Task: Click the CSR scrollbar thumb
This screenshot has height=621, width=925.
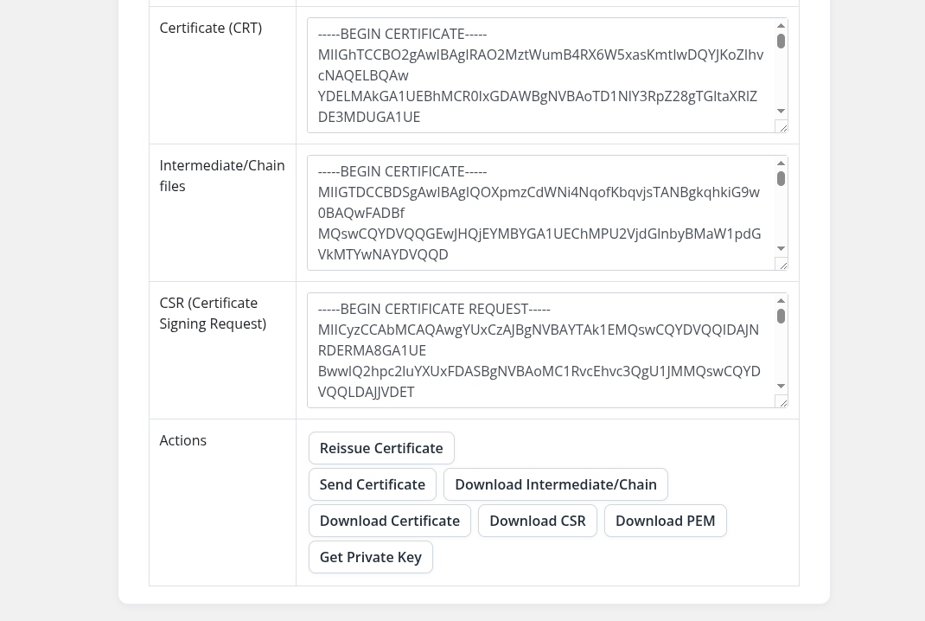Action: [x=781, y=317]
